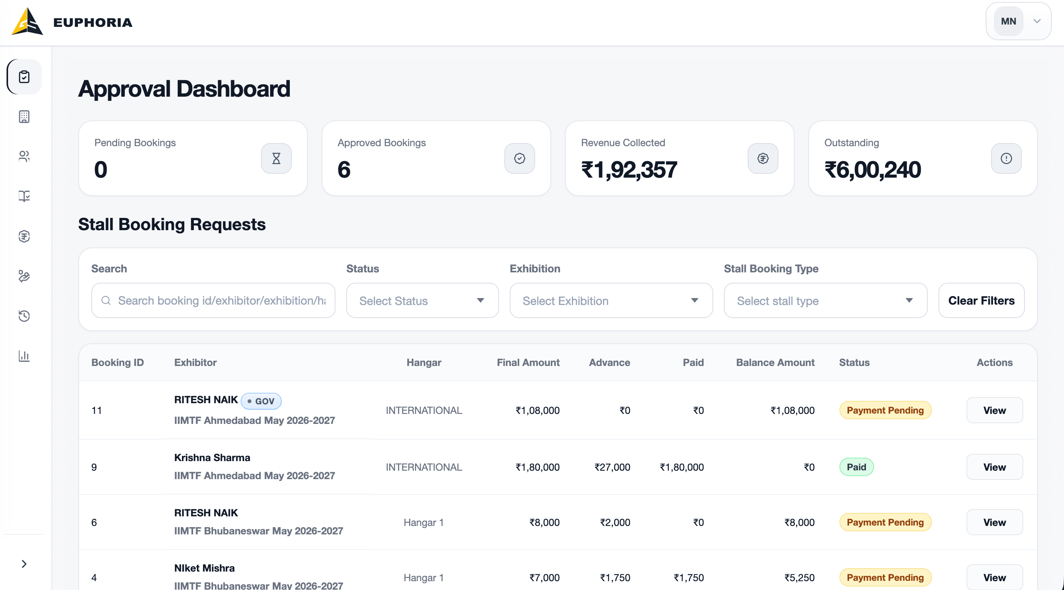Focus the booking search input field
This screenshot has height=590, width=1064.
(213, 301)
